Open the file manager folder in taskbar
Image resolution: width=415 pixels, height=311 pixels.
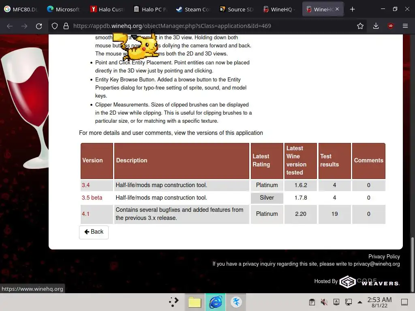[195, 302]
